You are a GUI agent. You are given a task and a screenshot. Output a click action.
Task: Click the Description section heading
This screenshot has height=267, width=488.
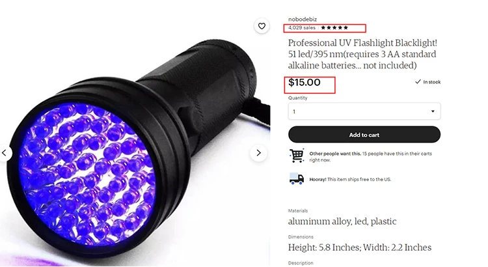(301, 263)
